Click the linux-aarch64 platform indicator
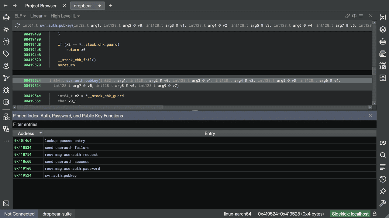 coord(238,214)
